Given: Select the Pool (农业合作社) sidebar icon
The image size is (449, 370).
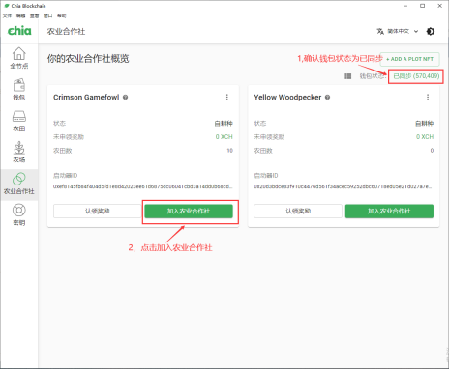Looking at the screenshot, I should coord(19,179).
